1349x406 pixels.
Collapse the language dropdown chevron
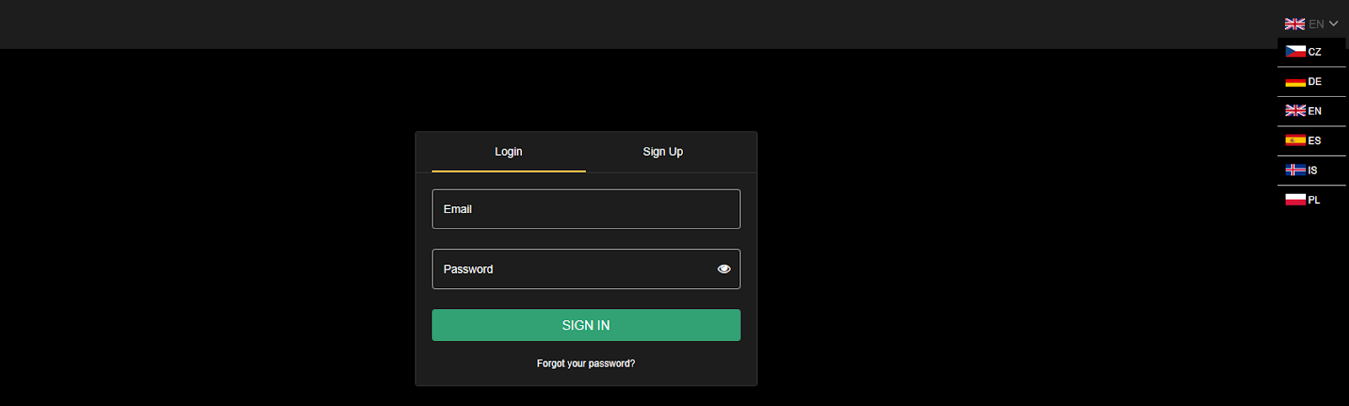(x=1333, y=24)
